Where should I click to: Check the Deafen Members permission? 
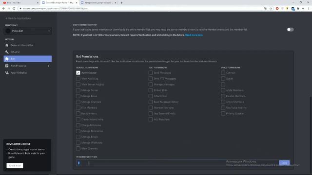click(x=223, y=96)
